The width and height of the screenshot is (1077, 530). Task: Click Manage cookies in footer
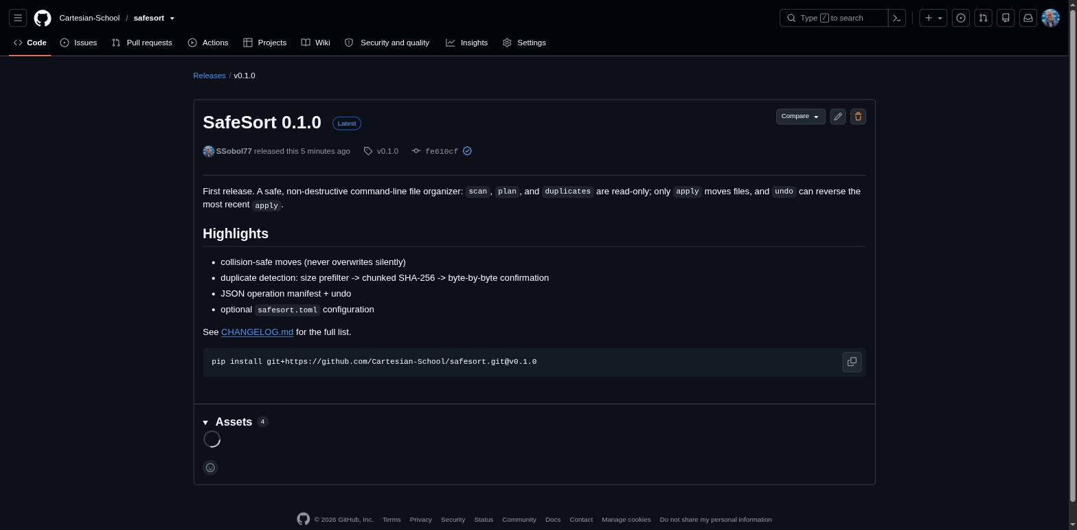coord(626,520)
